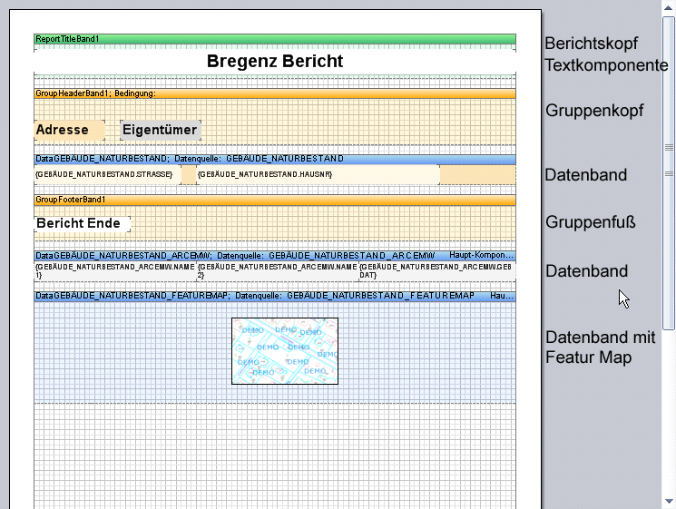
Task: Click the 'Bericht Ende' text component
Action: coord(82,223)
